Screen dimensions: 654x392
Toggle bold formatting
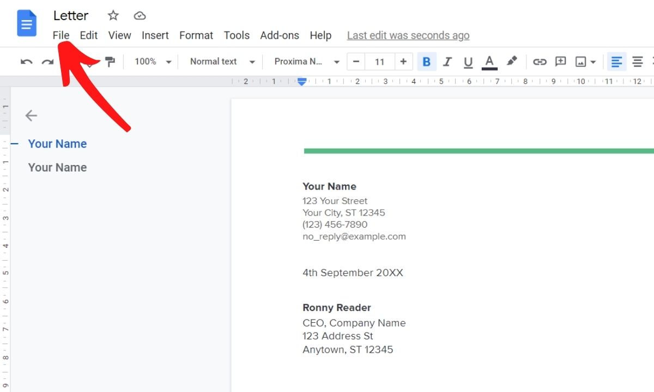(x=426, y=62)
